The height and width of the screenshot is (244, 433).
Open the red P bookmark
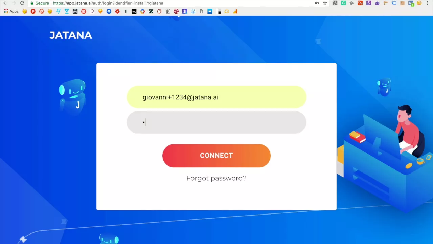click(x=33, y=11)
